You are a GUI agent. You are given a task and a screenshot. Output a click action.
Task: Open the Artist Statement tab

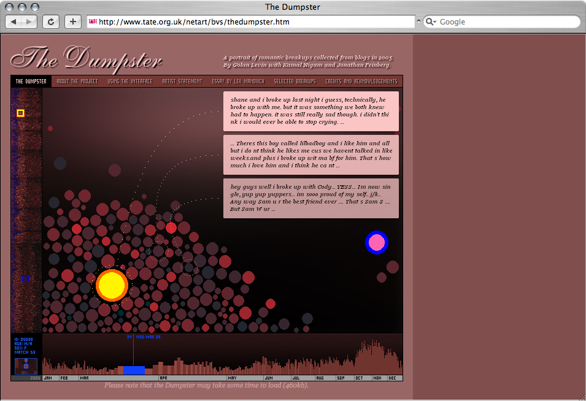pos(182,82)
